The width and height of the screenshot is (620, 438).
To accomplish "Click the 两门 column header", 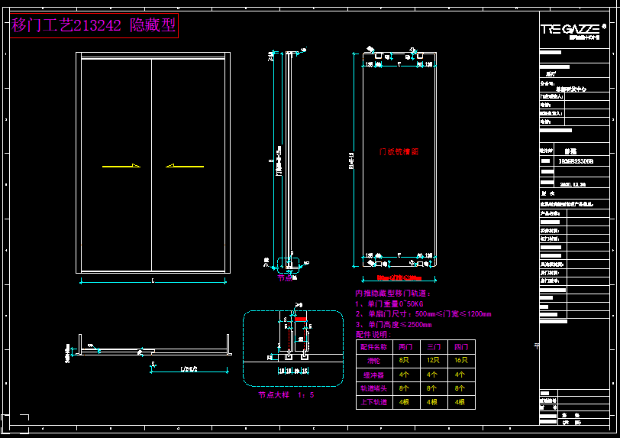I will (x=405, y=347).
